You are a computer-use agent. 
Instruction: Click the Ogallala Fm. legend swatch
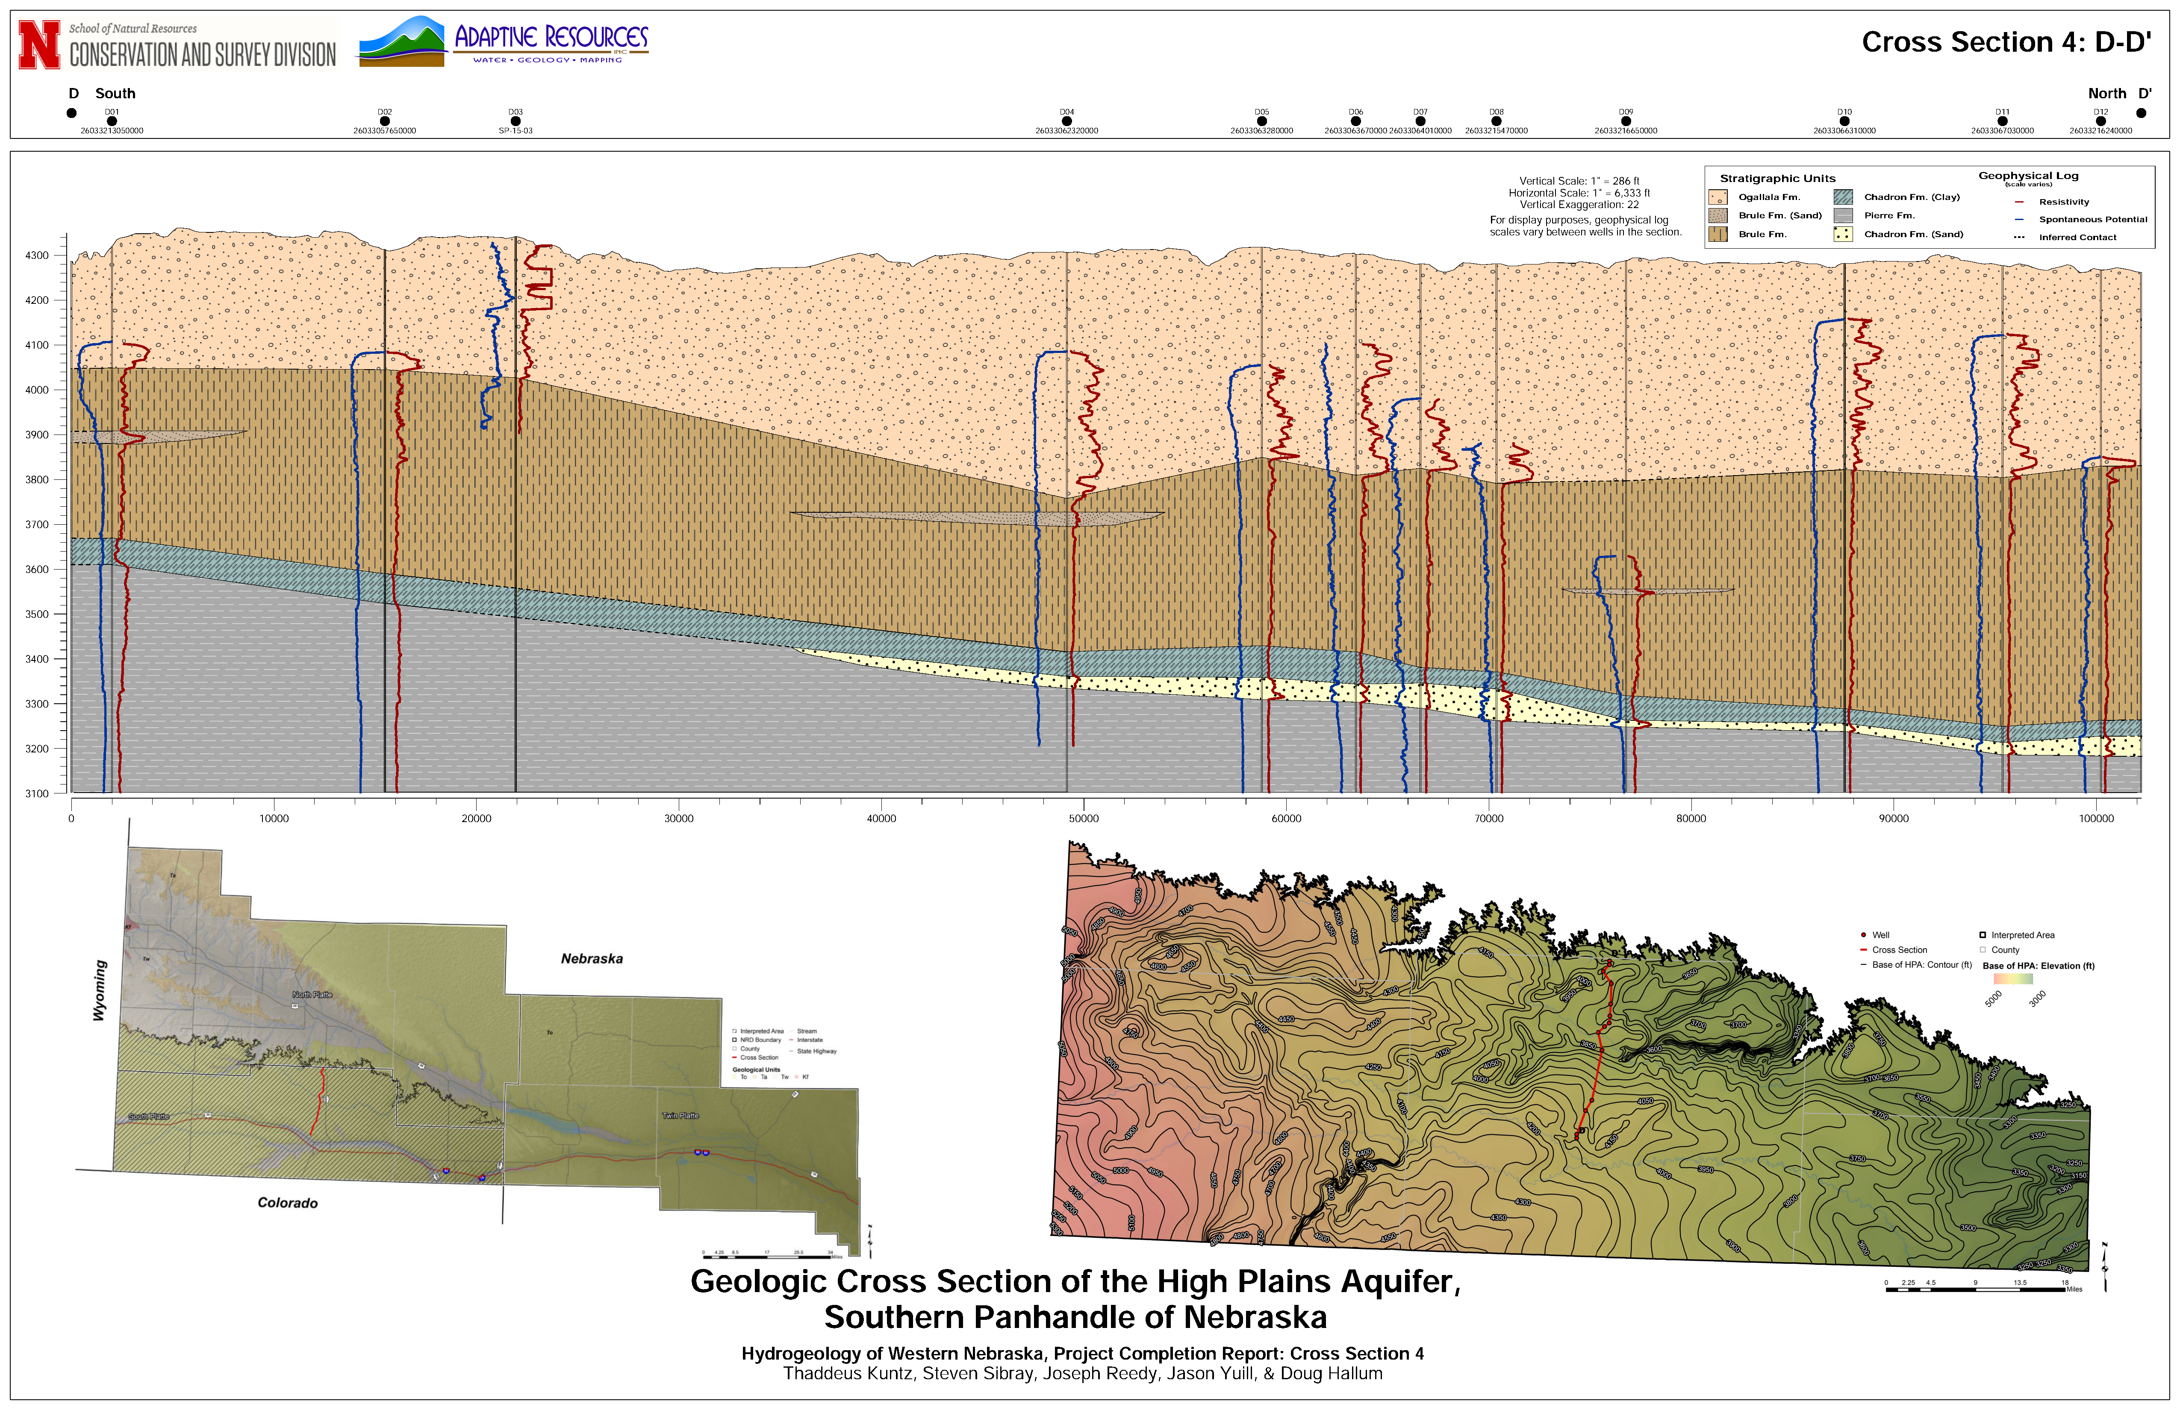pos(1717,197)
